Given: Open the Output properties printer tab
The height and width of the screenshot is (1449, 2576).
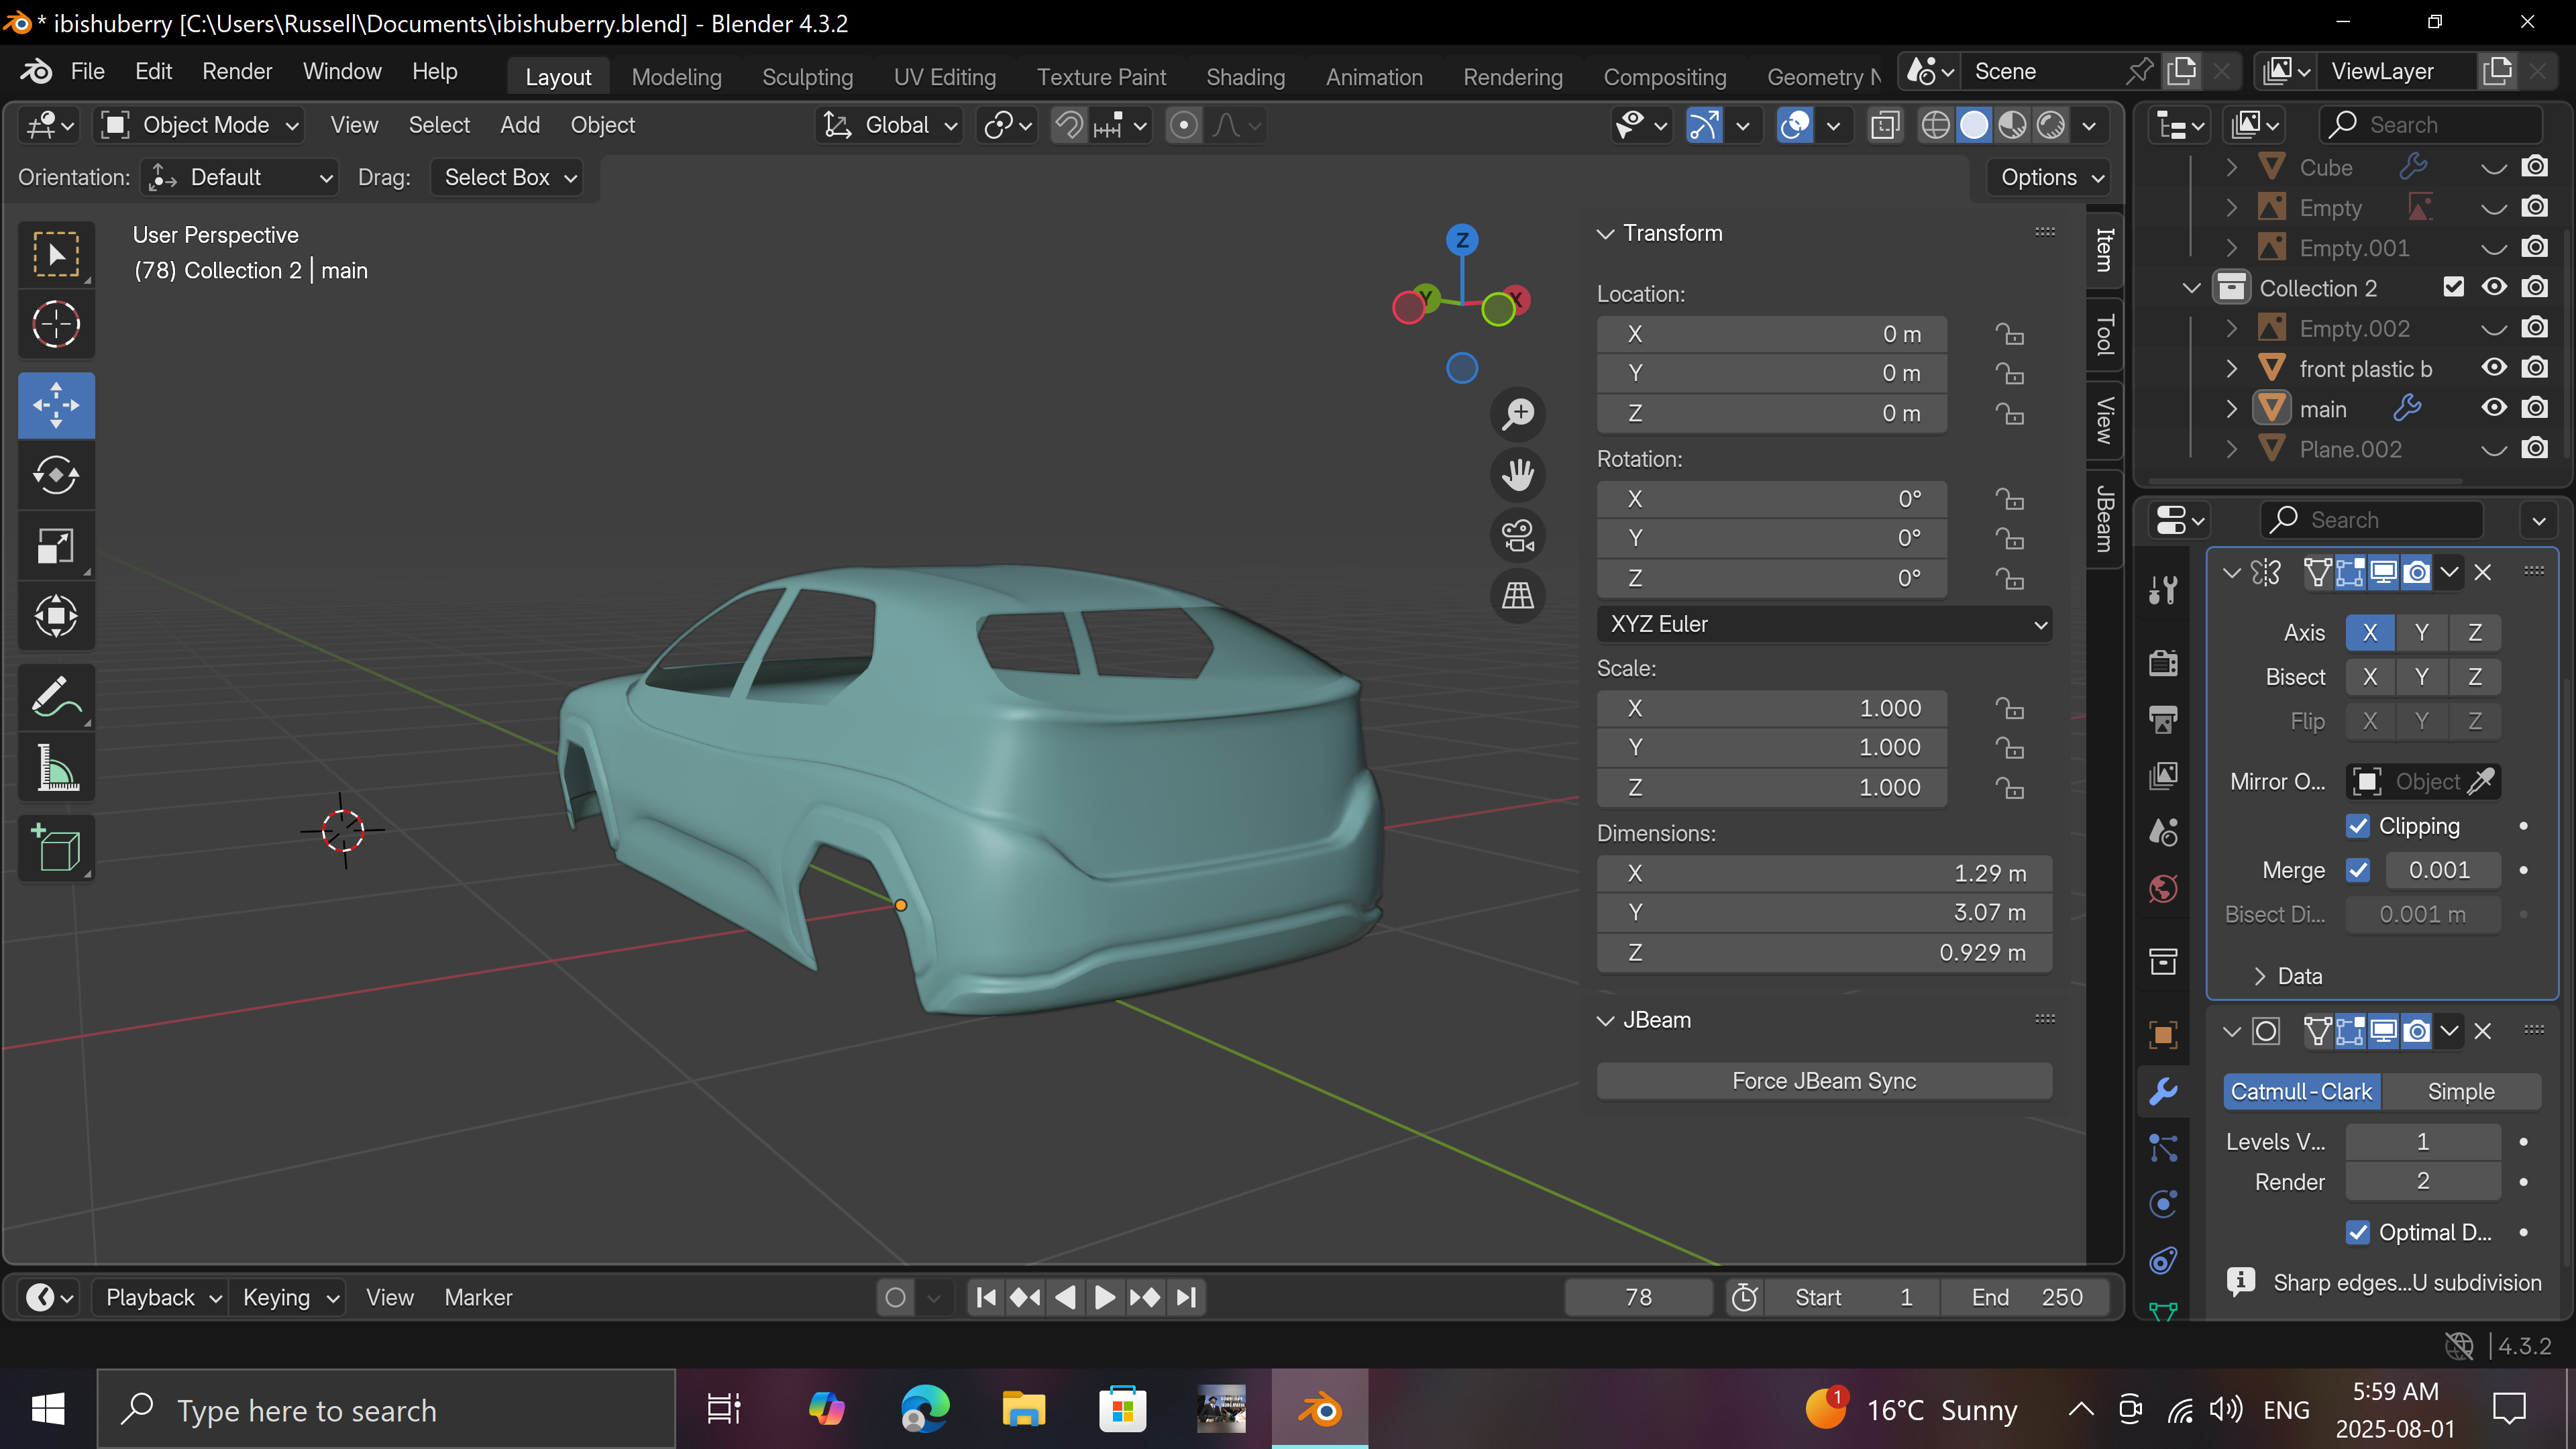Looking at the screenshot, I should pos(2163,719).
